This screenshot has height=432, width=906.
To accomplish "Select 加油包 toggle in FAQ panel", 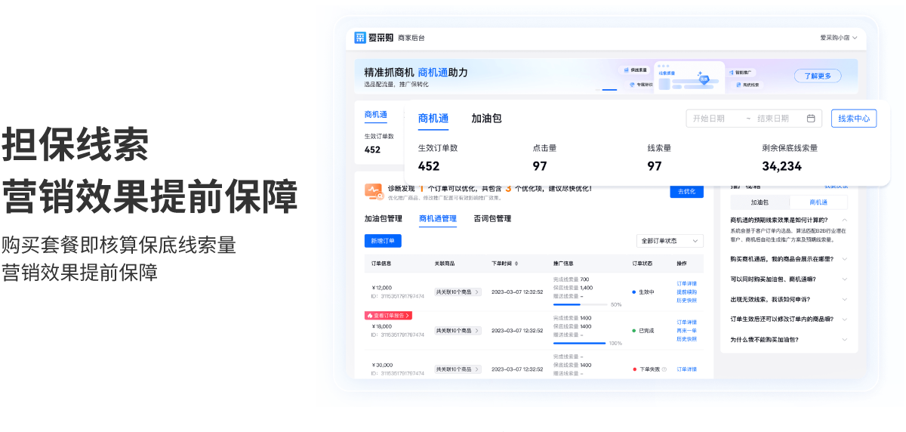I will click(760, 202).
